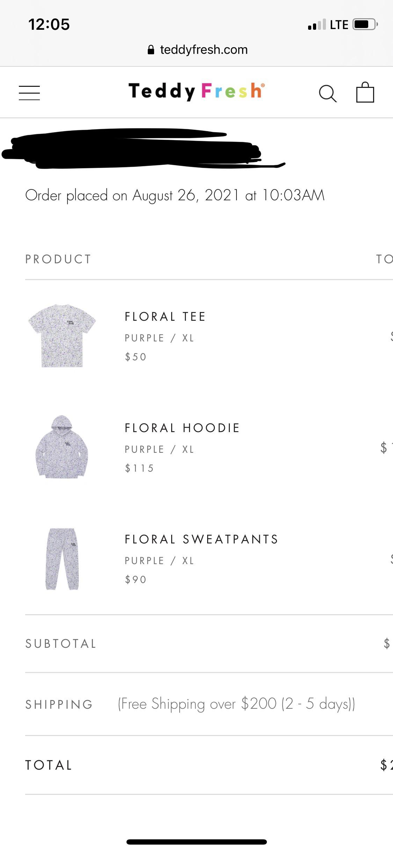The image size is (393, 853).
Task: Tap the teddyfresh.com address bar
Action: 203,50
